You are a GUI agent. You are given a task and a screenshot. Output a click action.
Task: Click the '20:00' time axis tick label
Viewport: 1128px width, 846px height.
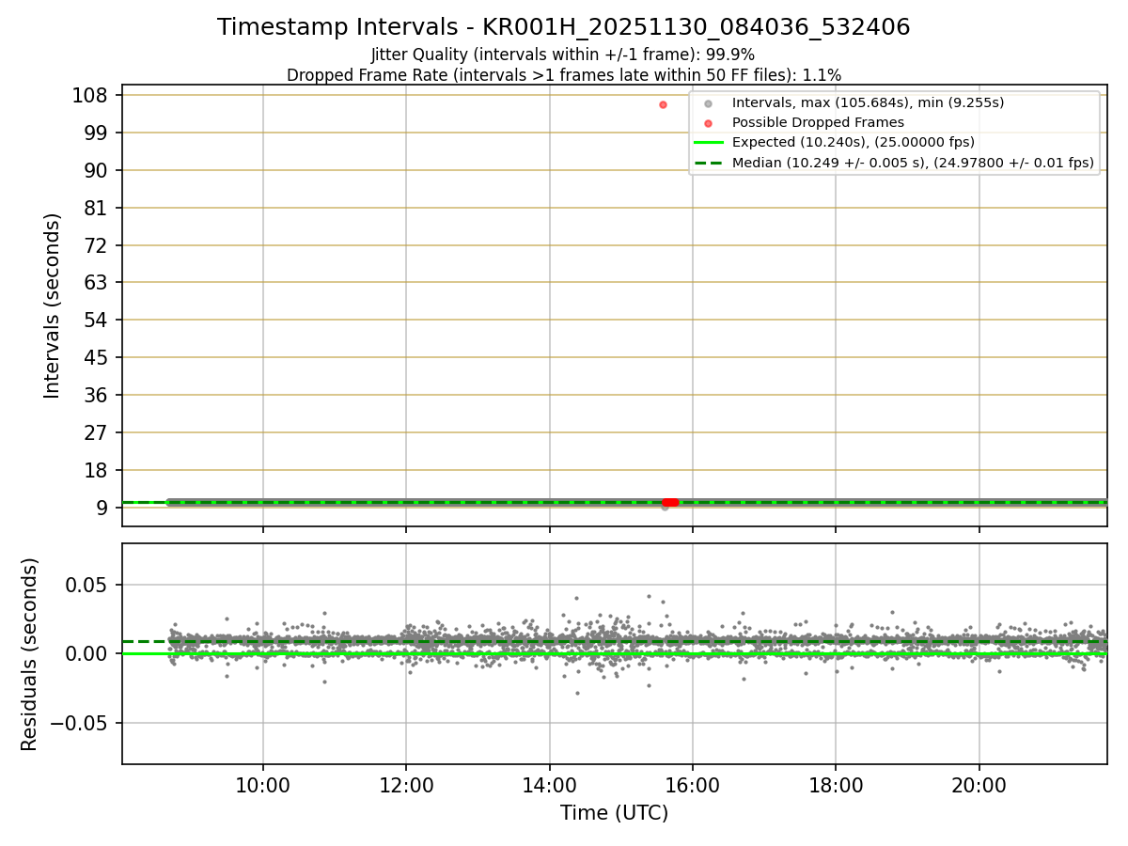979,785
